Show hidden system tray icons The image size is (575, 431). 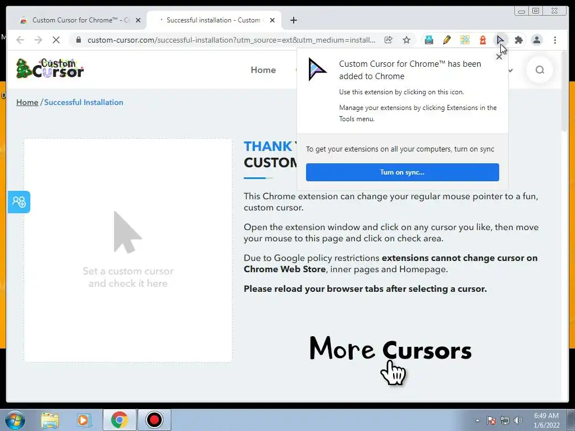pyautogui.click(x=477, y=420)
